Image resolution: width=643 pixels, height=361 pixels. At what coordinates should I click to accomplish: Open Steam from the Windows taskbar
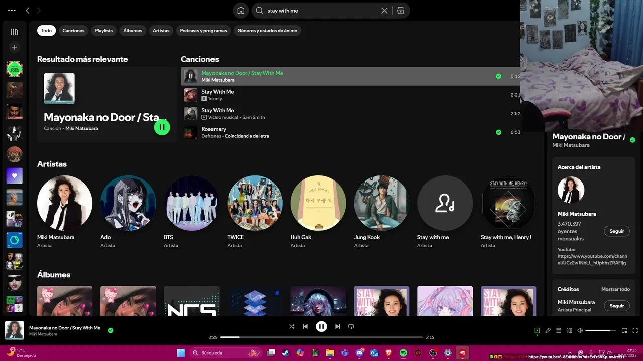tap(285, 353)
